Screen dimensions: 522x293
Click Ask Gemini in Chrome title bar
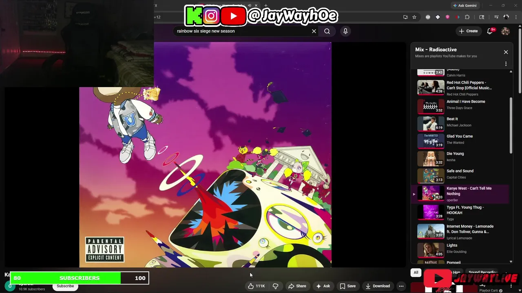(464, 6)
